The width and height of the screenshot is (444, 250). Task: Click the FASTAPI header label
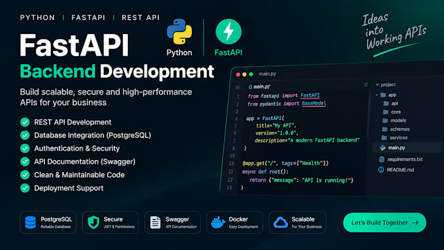88,18
